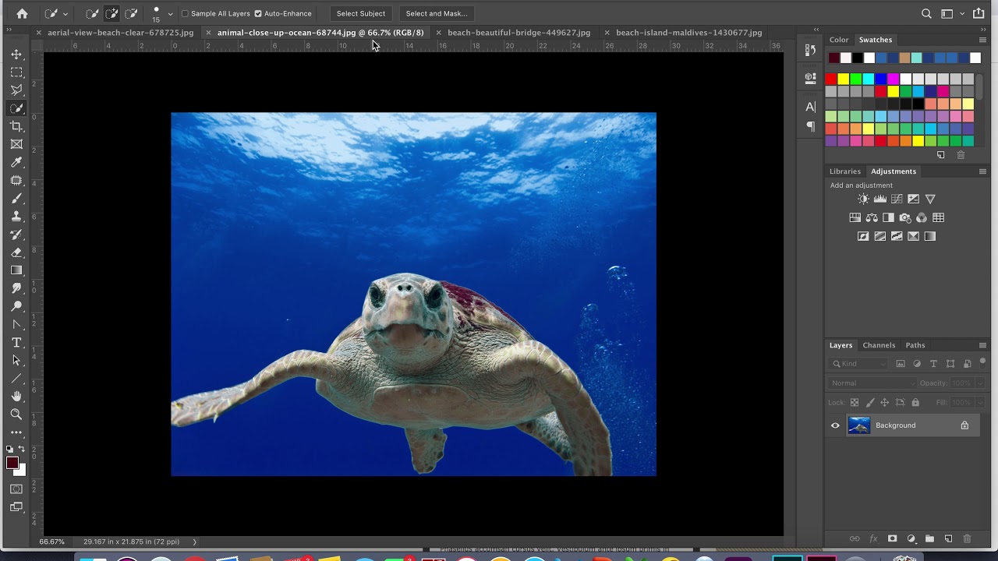Switch to the aerial-view-beach-clear-678725.jpg tab
This screenshot has width=998, height=561.
click(120, 33)
